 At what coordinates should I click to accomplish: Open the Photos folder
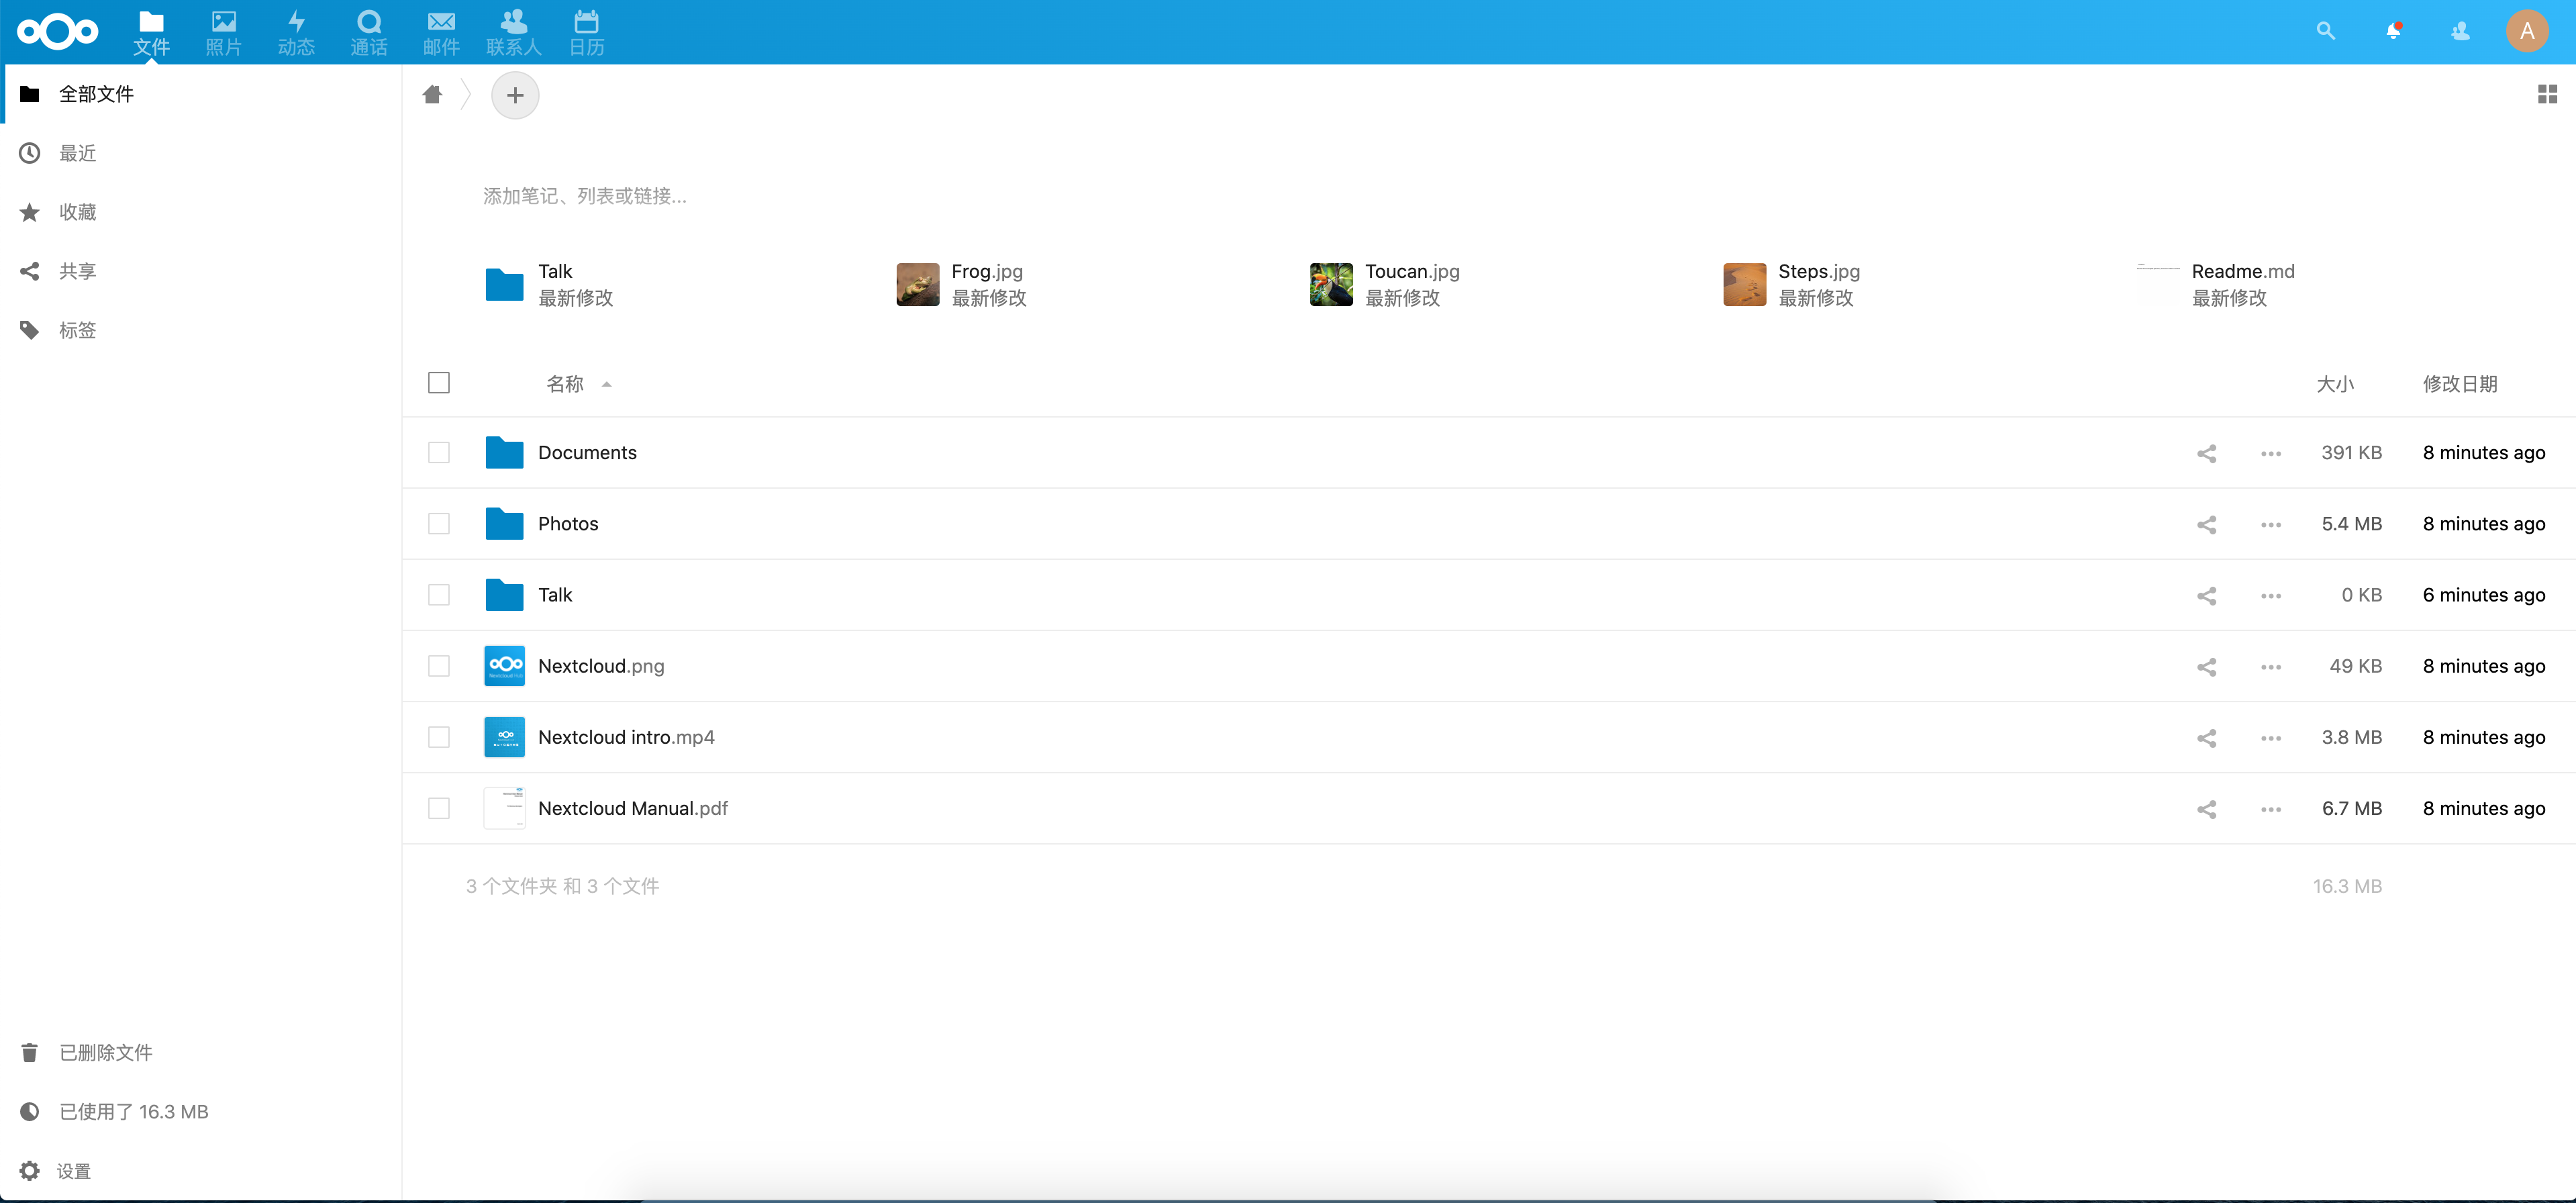point(568,524)
